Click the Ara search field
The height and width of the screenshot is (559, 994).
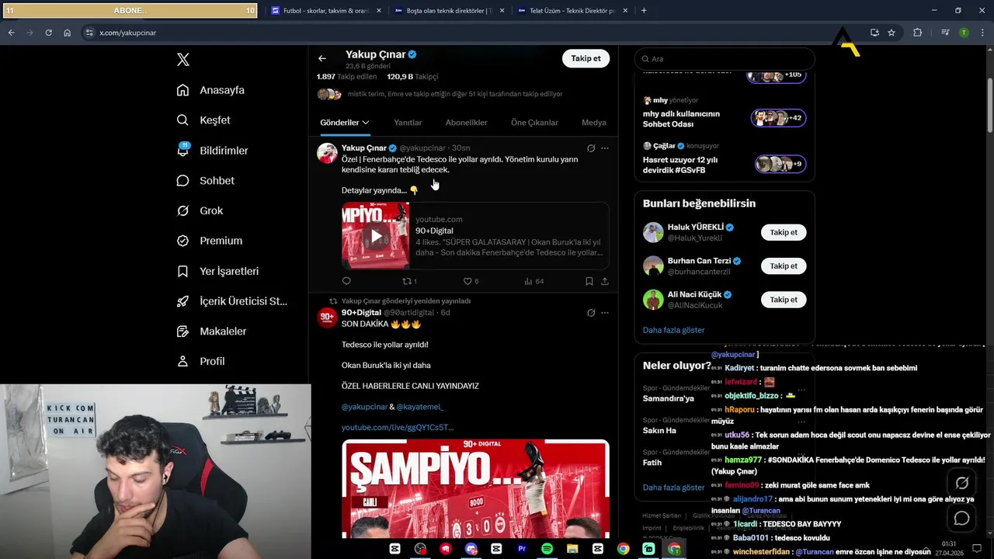[725, 59]
